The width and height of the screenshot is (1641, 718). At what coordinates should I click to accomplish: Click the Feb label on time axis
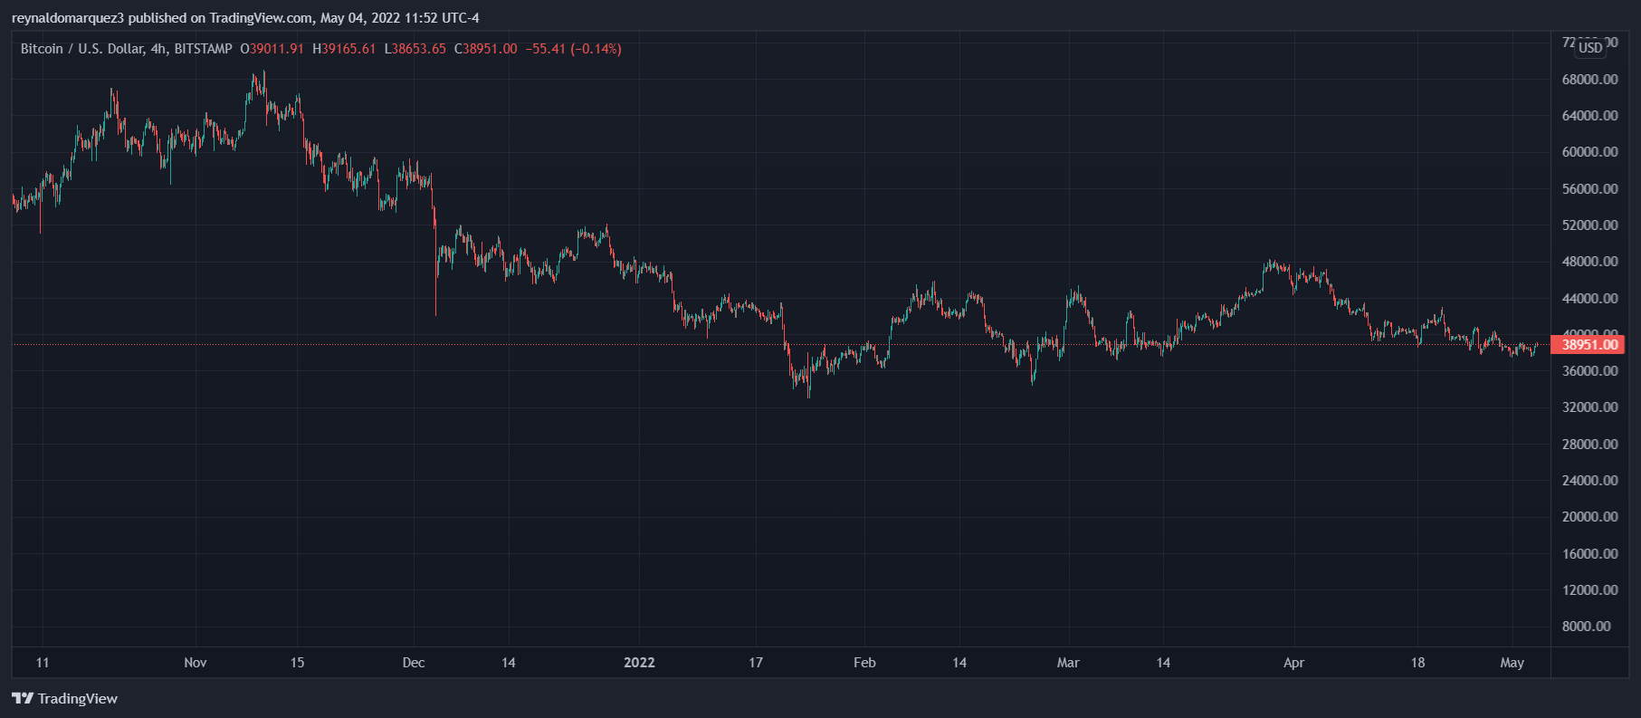tap(864, 663)
